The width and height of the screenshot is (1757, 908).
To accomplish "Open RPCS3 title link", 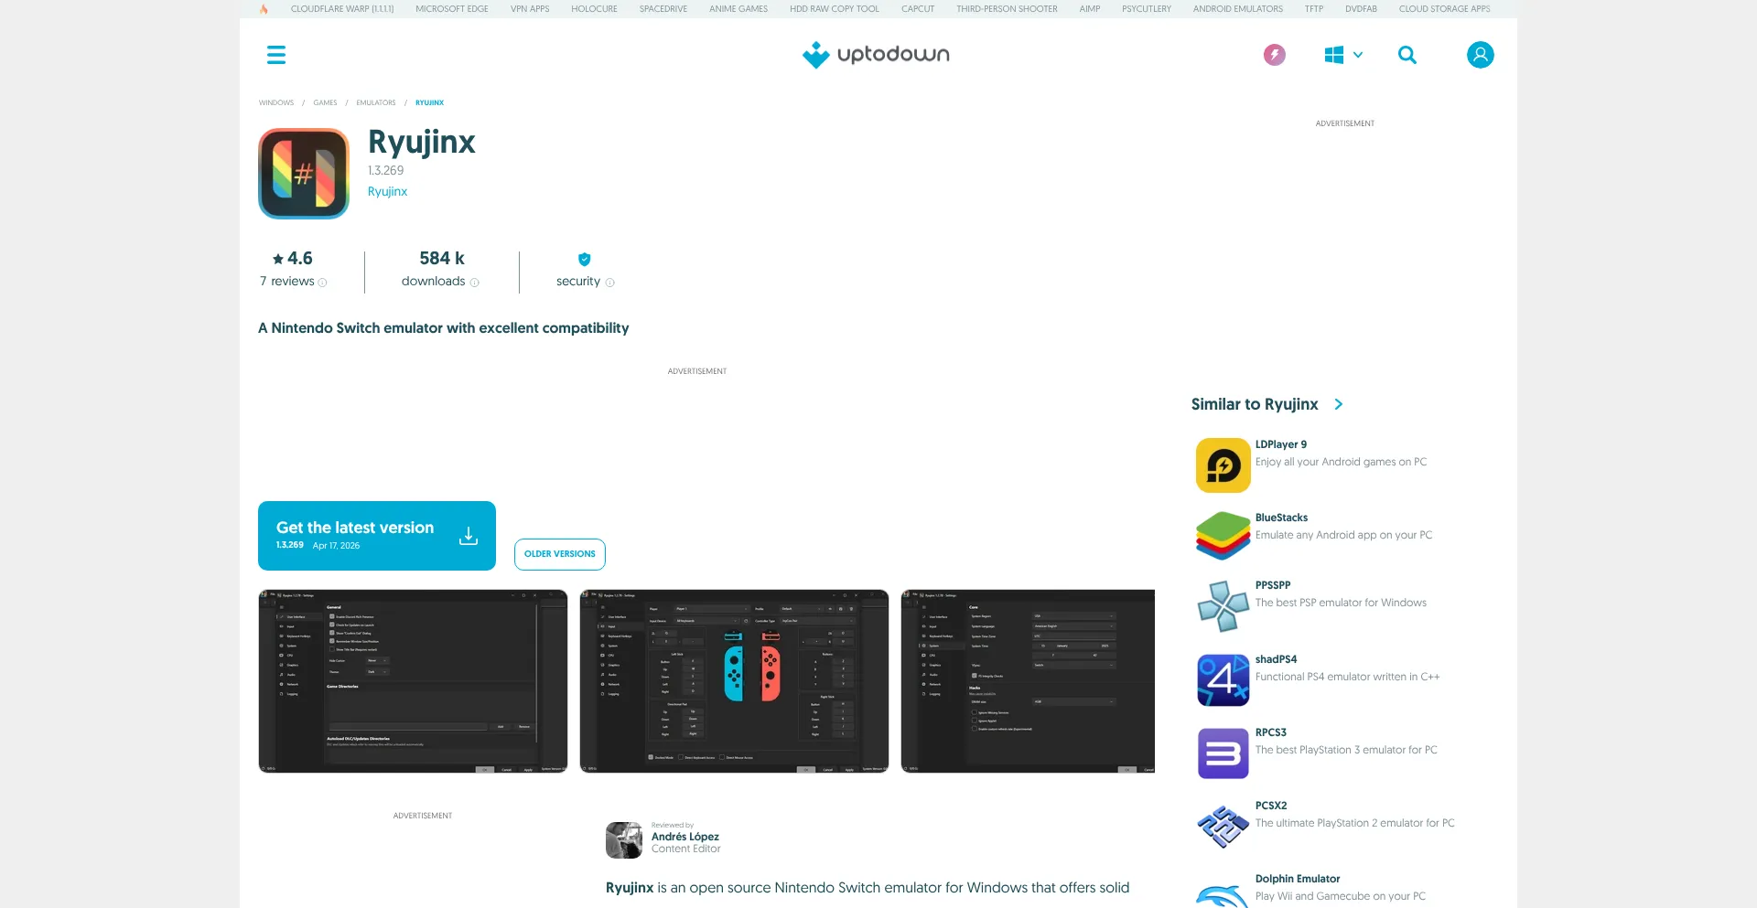I will [x=1271, y=732].
